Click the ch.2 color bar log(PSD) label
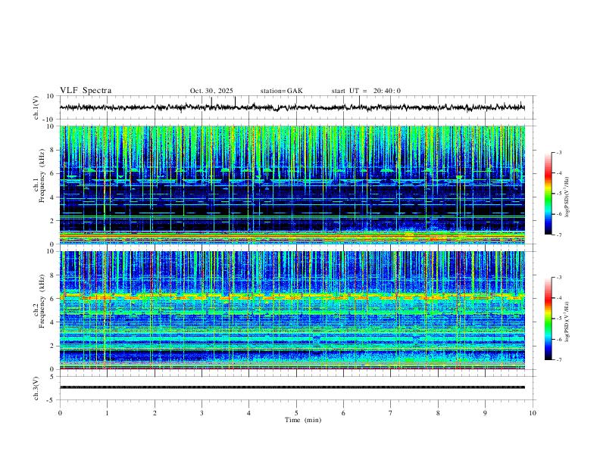 [567, 322]
